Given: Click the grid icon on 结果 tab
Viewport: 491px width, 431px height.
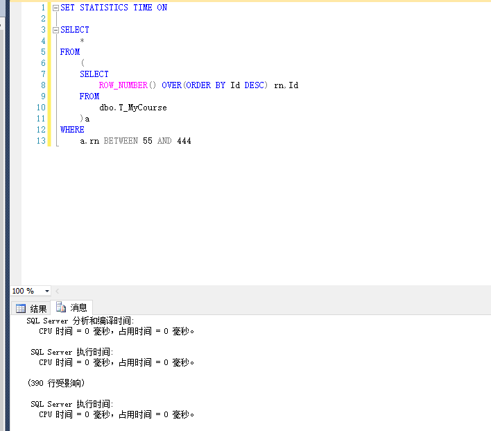Looking at the screenshot, I should coord(21,309).
